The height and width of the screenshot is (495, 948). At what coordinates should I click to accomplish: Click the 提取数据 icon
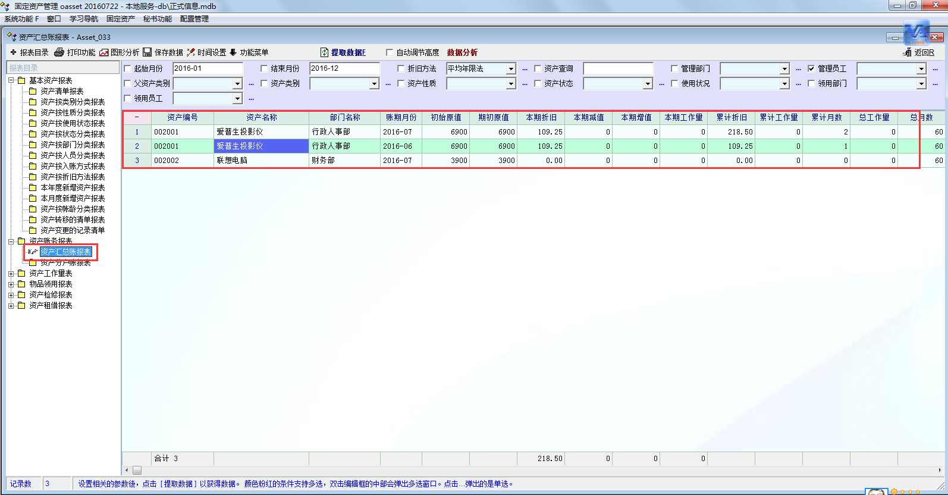(x=324, y=52)
